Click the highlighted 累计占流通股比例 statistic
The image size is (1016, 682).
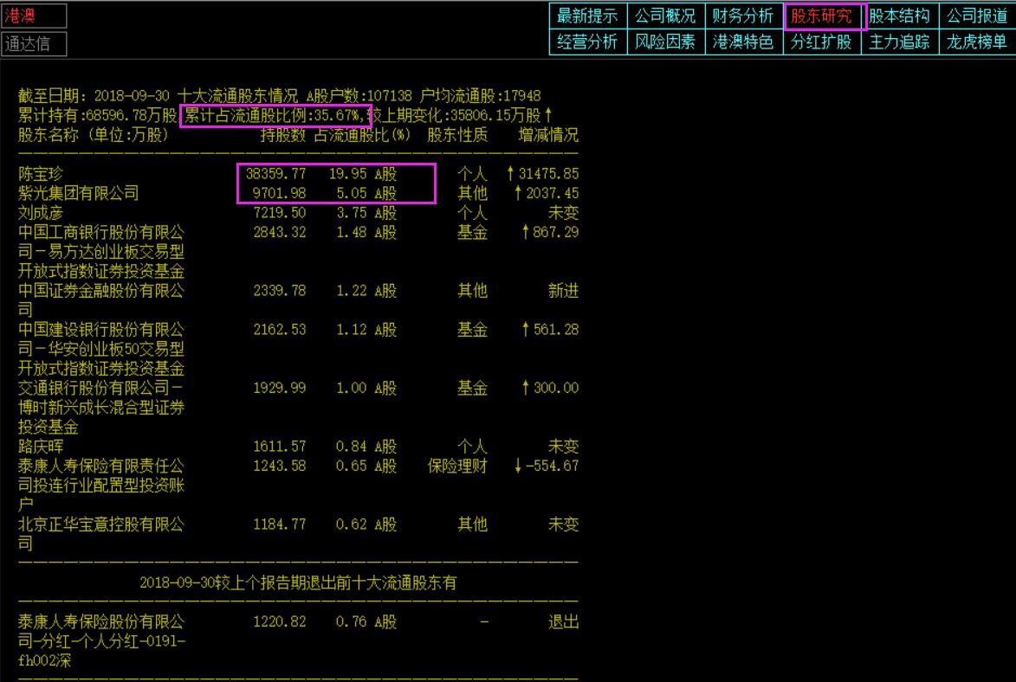pyautogui.click(x=276, y=115)
